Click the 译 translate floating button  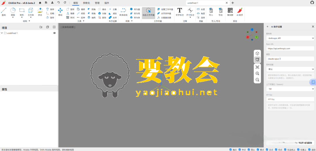pos(313,82)
